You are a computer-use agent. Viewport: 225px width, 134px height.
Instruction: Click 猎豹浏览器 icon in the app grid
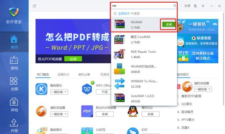pos(41,111)
